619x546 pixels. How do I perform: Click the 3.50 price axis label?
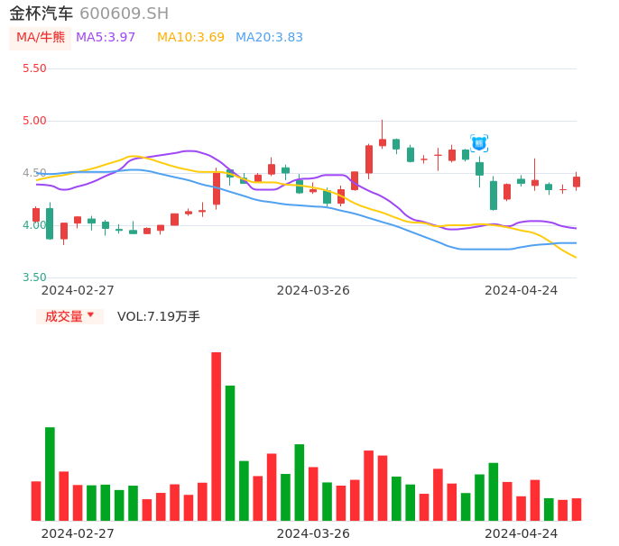(34, 278)
